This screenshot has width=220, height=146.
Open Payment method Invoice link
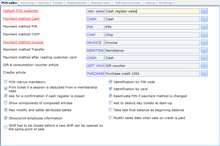[23, 42]
